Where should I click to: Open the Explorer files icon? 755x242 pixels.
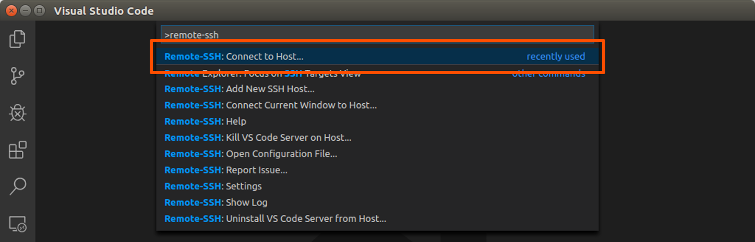coord(17,39)
